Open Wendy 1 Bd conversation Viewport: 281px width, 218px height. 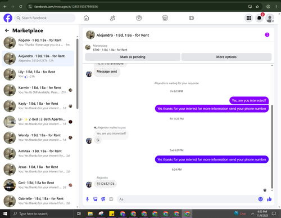(x=38, y=137)
